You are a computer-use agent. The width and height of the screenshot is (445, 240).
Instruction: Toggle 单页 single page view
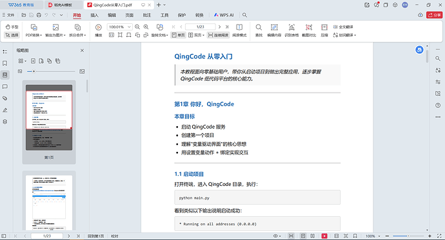click(179, 35)
